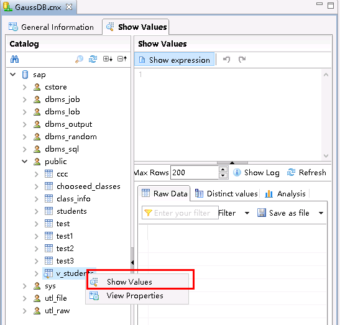Open the Filter dropdown arrow
Viewport: 340px width, 325px height.
point(247,213)
